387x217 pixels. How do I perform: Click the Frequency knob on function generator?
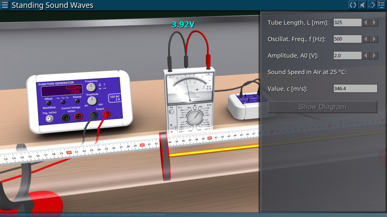[91, 87]
